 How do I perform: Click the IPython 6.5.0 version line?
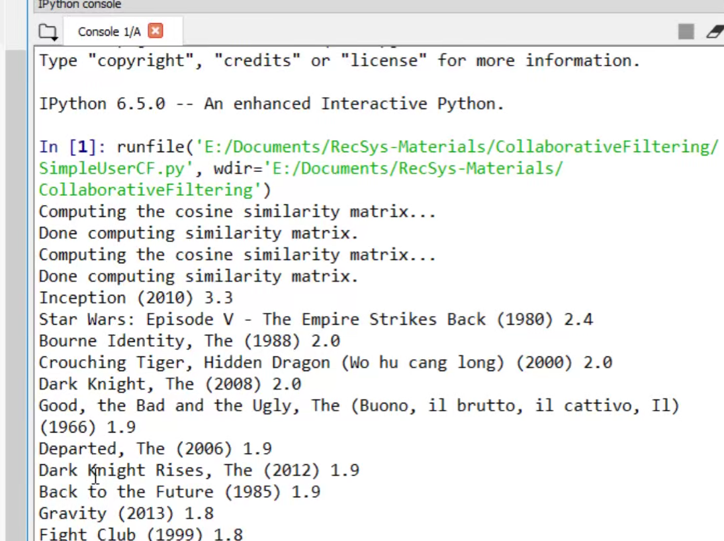pos(271,104)
